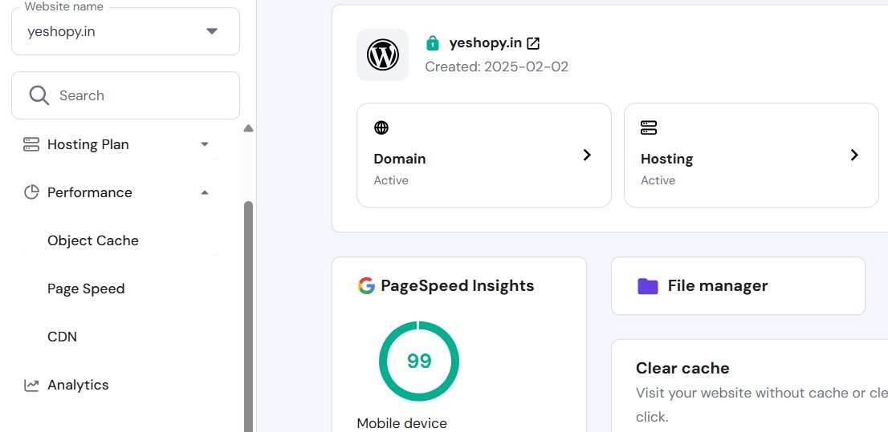Viewport: 888px width, 432px height.
Task: Open Analytics in the sidebar
Action: point(78,385)
